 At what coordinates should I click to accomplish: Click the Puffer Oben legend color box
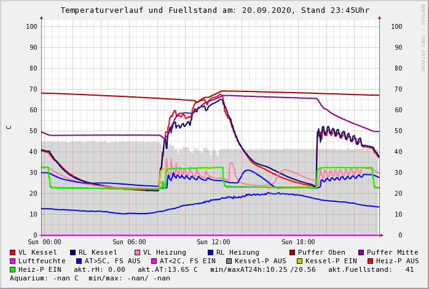(x=293, y=252)
